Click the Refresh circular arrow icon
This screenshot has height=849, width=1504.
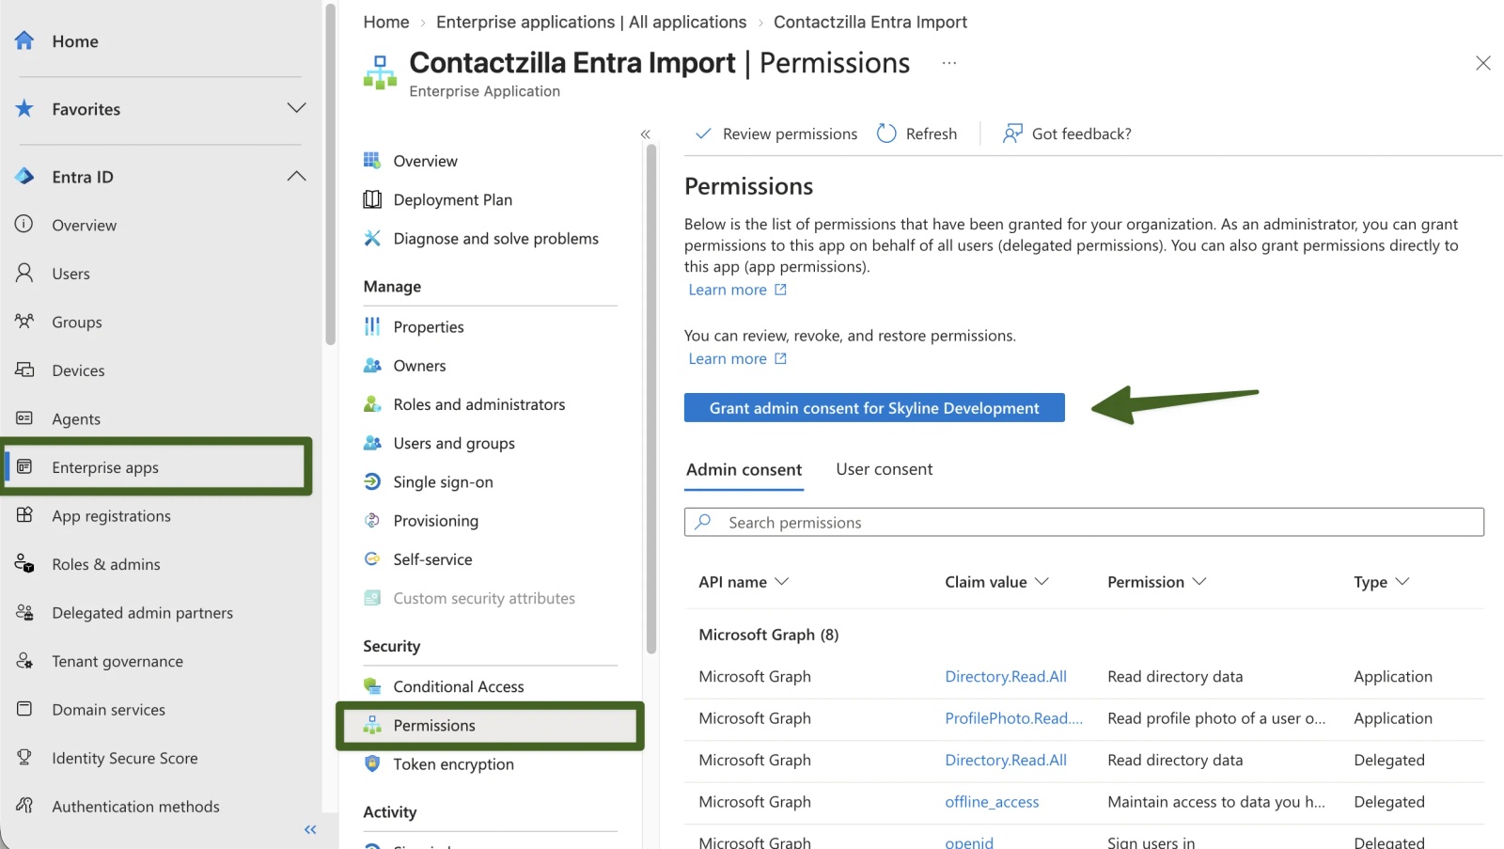click(x=886, y=134)
